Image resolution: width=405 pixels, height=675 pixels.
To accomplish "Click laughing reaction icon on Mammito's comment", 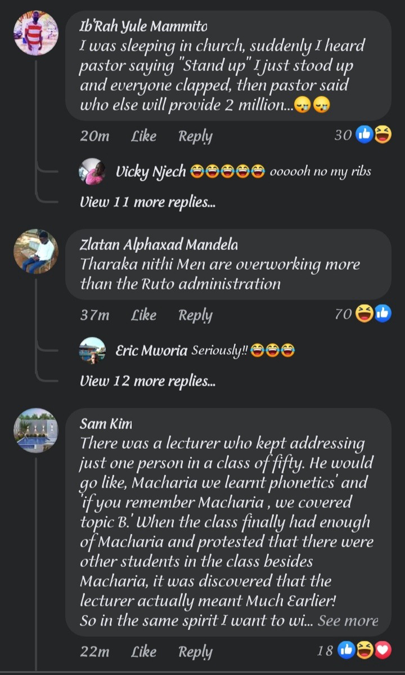I will tap(382, 135).
